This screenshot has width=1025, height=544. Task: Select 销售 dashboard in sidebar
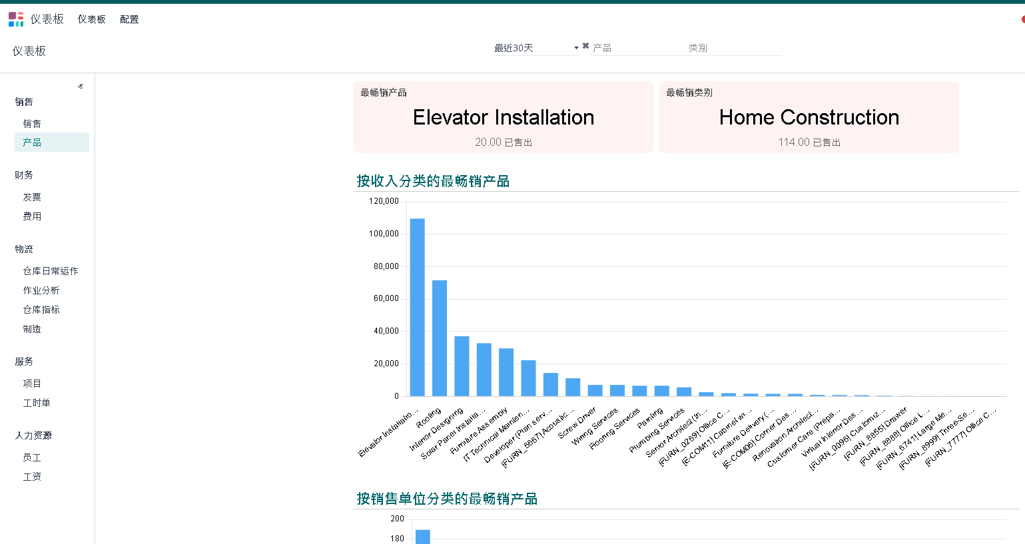point(32,123)
